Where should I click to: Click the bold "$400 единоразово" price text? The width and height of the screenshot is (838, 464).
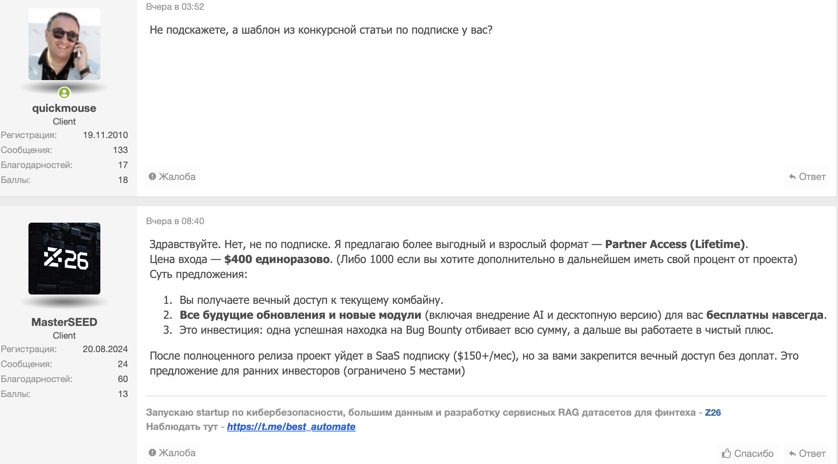point(277,259)
